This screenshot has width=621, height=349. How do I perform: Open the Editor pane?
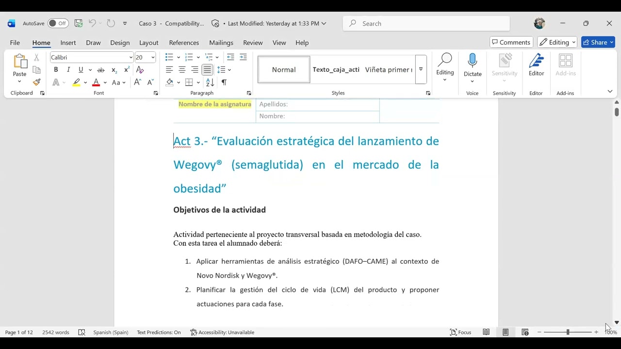point(536,65)
